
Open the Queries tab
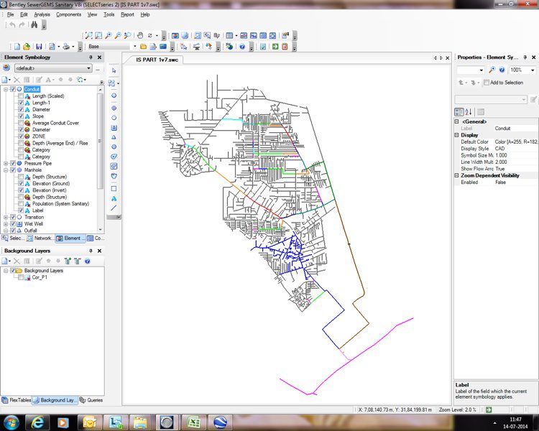point(91,399)
